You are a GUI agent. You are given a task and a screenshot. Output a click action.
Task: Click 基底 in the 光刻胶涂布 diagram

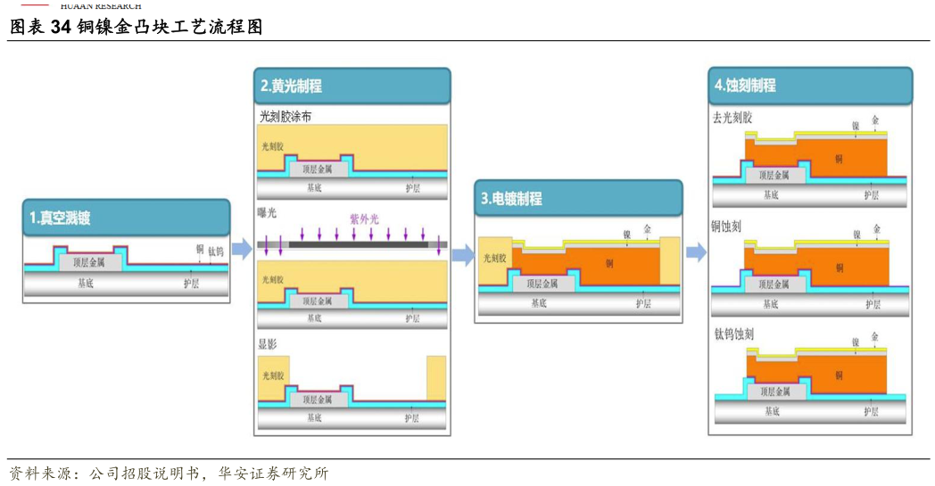tap(314, 188)
